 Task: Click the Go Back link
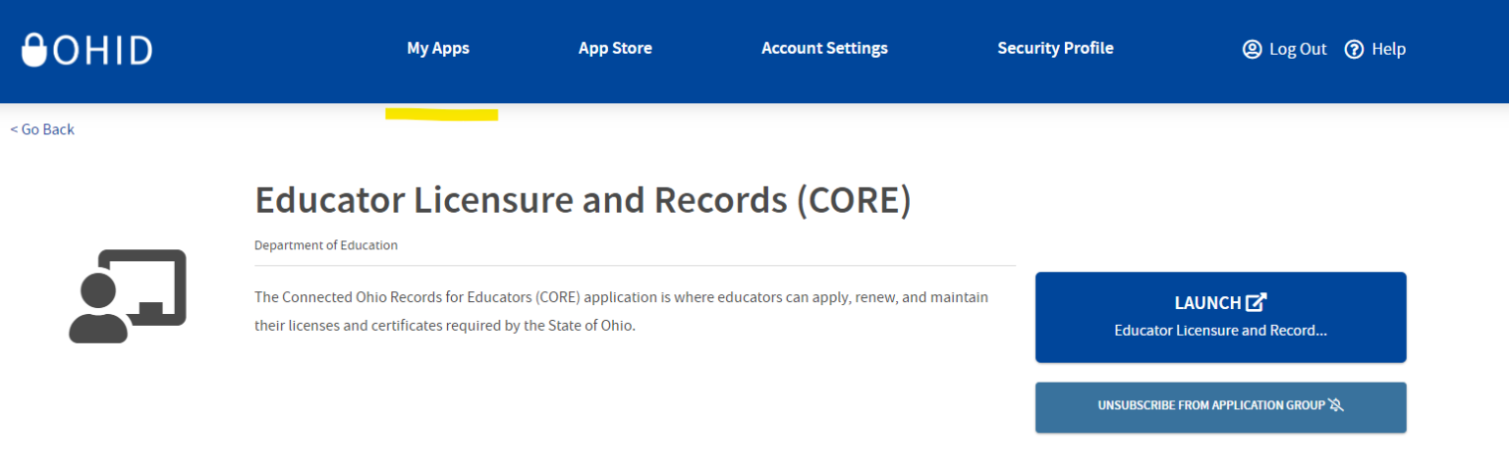click(x=42, y=130)
